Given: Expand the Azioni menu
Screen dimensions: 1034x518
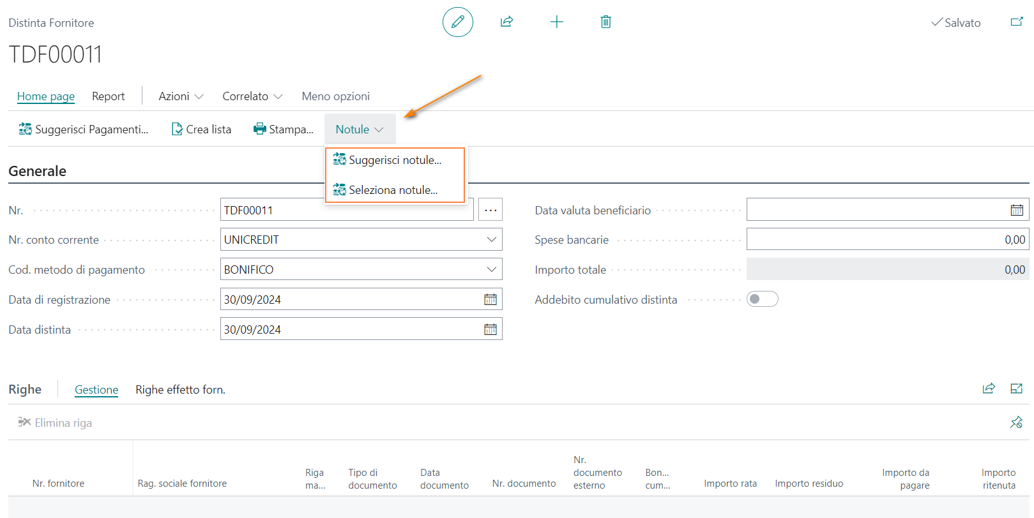Looking at the screenshot, I should (x=181, y=96).
